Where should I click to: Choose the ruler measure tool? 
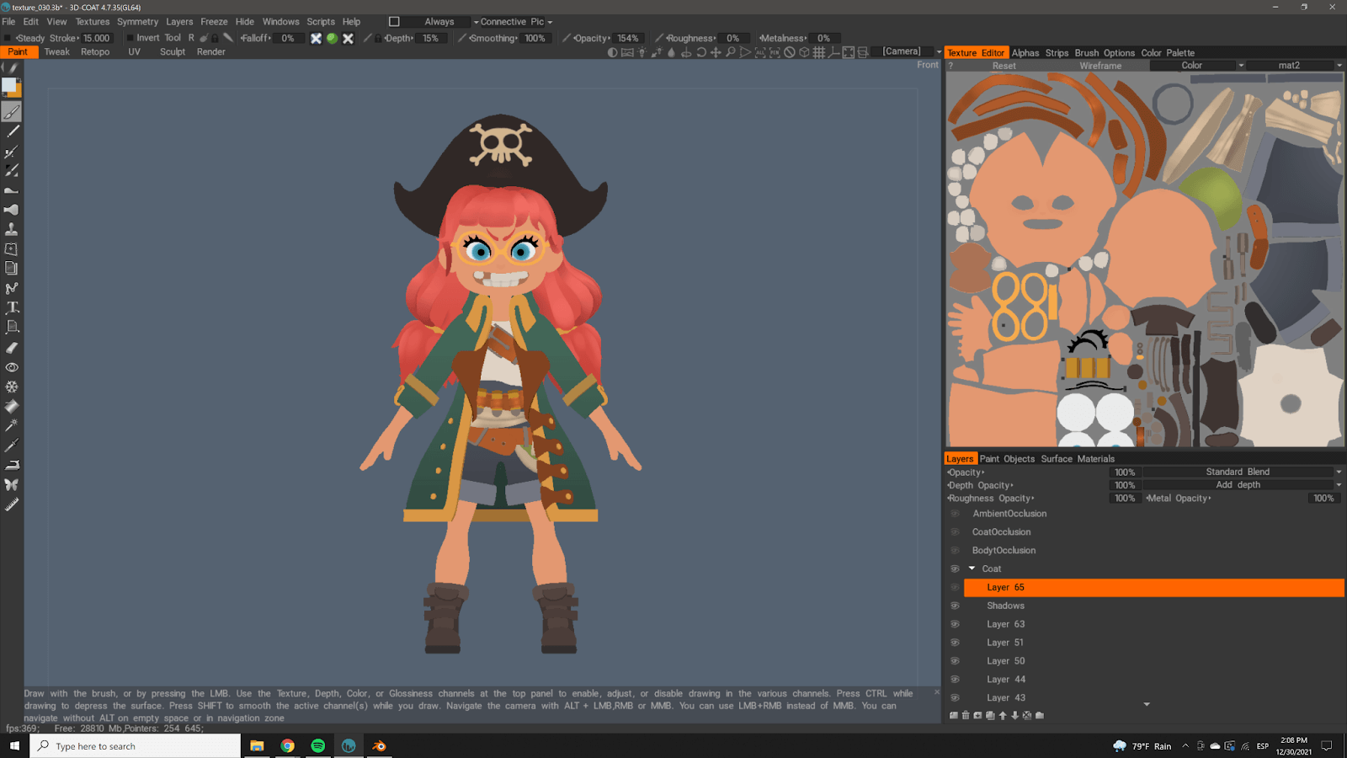pos(12,504)
